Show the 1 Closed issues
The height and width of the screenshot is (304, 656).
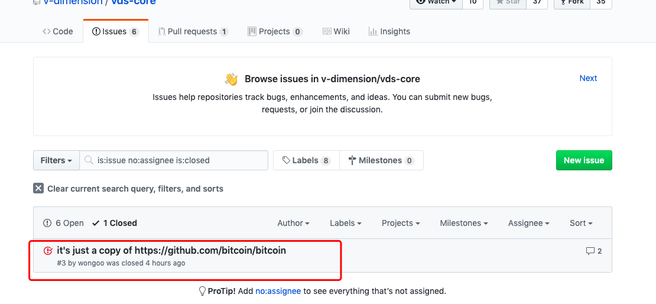(x=115, y=223)
